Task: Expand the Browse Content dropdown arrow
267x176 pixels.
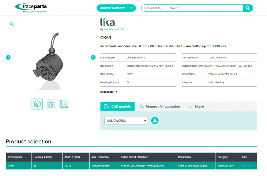Action: click(131, 8)
